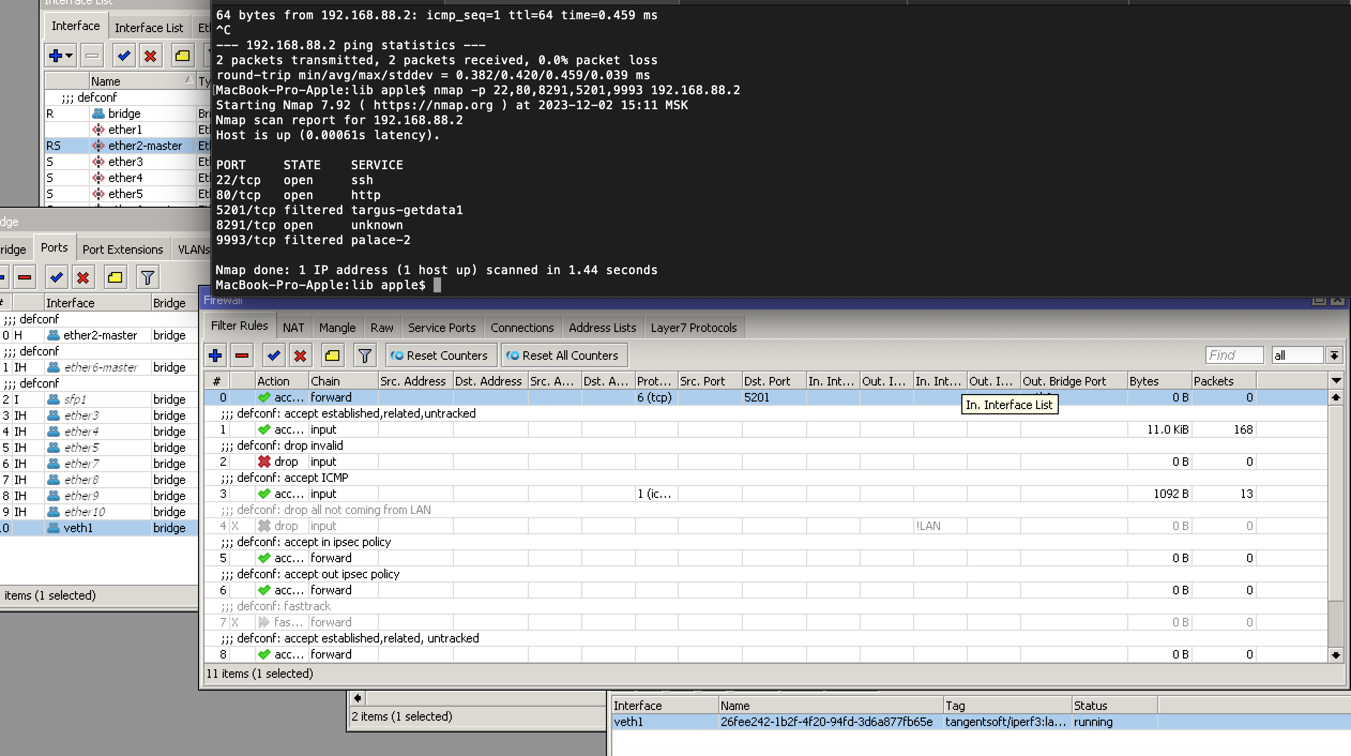1351x756 pixels.
Task: Click 11.0 KiB bytes cell
Action: pos(1159,429)
